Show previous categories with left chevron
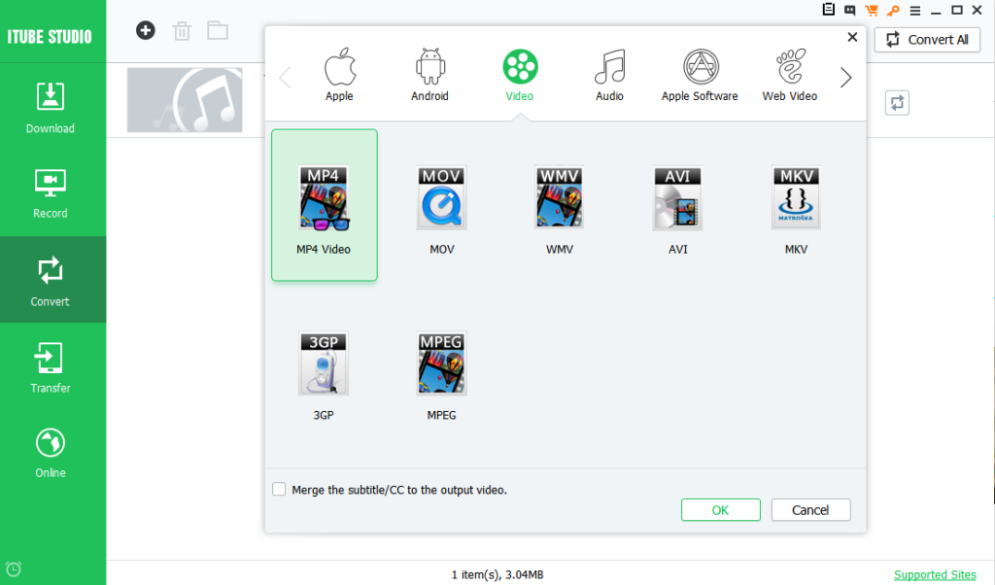The image size is (995, 585). [x=286, y=78]
